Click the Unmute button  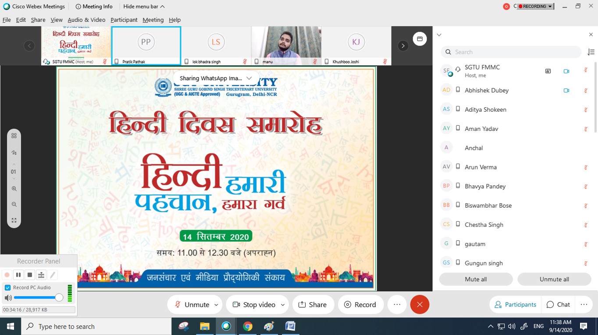pyautogui.click(x=192, y=305)
